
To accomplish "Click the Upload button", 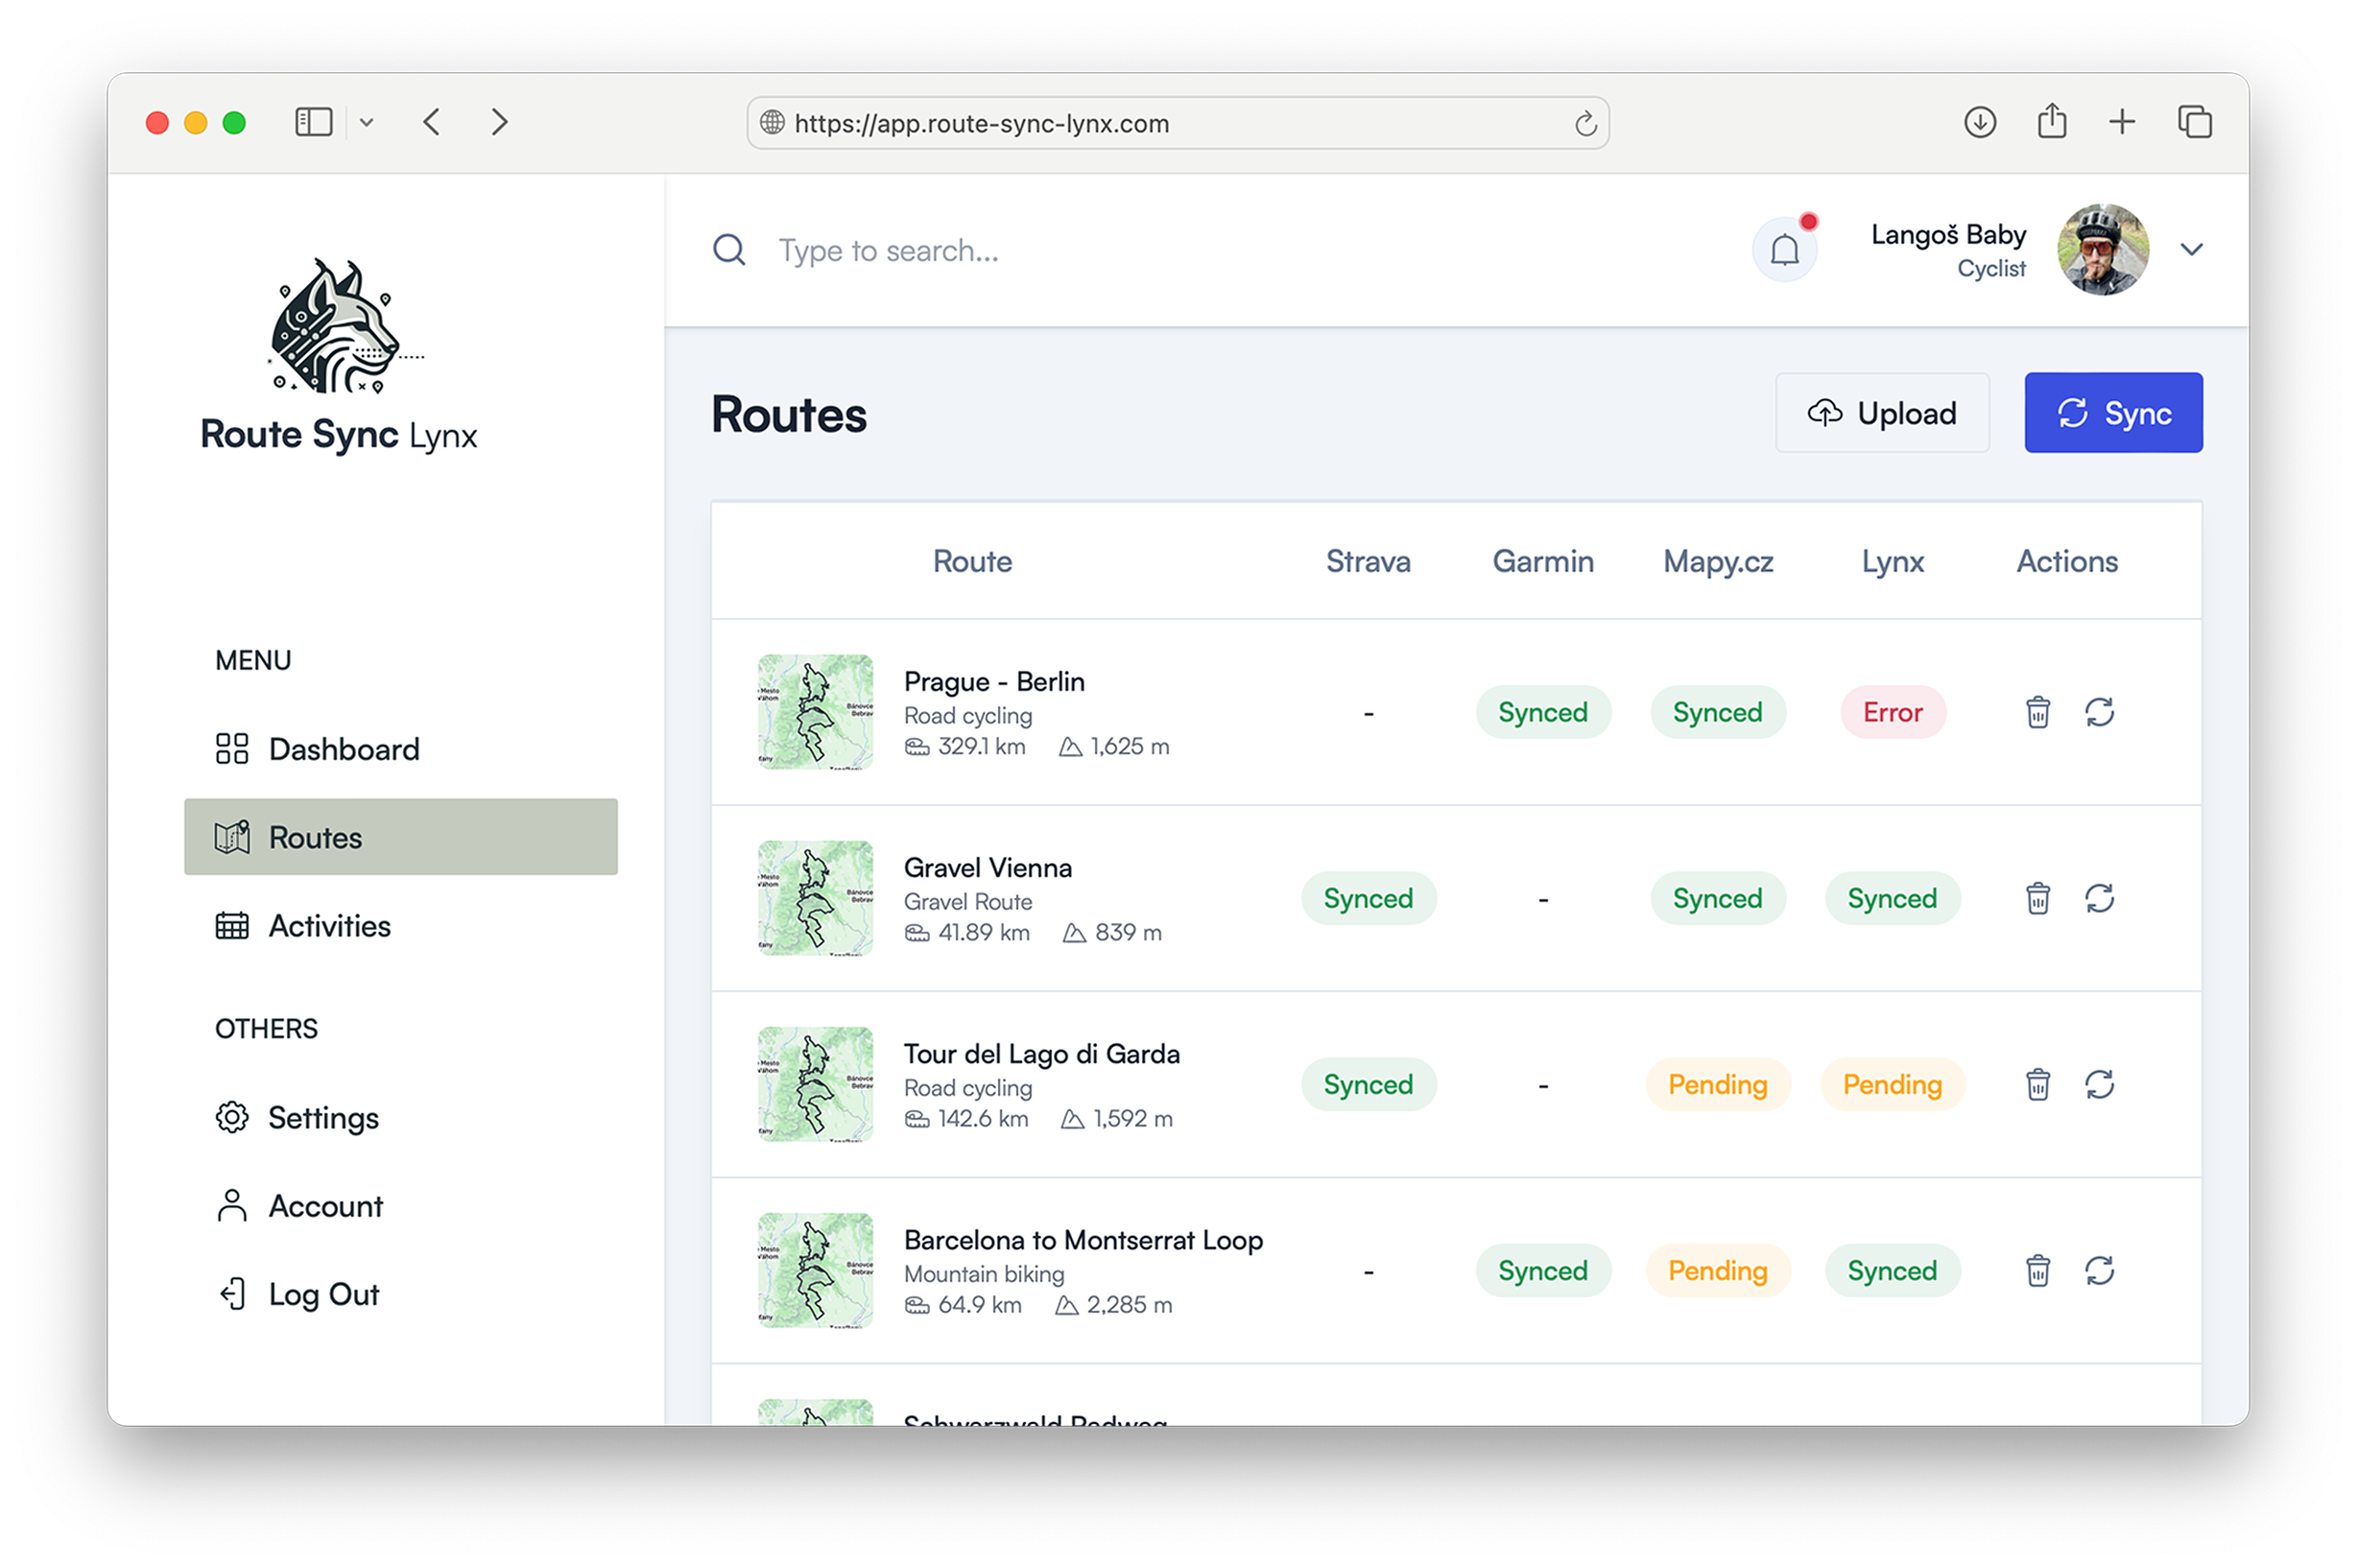I will click(x=1881, y=413).
